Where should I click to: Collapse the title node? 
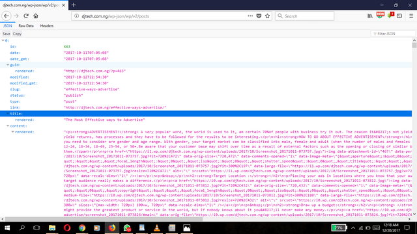tap(8, 114)
